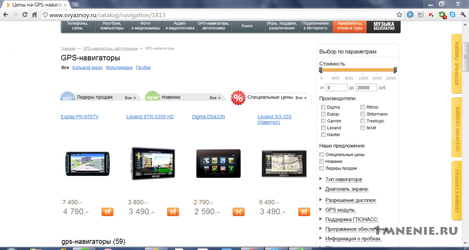Add Digma DS432N to cart
The height and width of the screenshot is (250, 469).
pos(238,212)
